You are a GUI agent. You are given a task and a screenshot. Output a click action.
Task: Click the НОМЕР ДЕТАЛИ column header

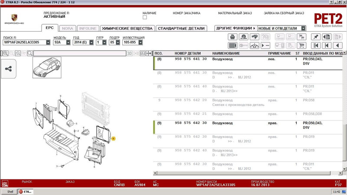coord(188,53)
